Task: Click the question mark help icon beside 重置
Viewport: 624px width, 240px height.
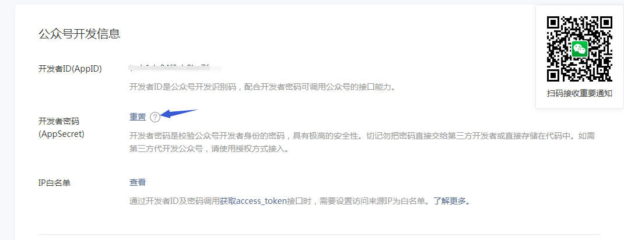Action: coord(155,117)
